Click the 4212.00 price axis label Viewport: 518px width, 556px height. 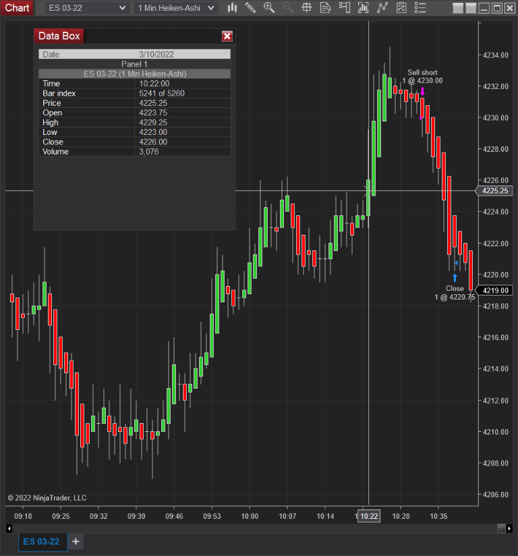click(496, 401)
